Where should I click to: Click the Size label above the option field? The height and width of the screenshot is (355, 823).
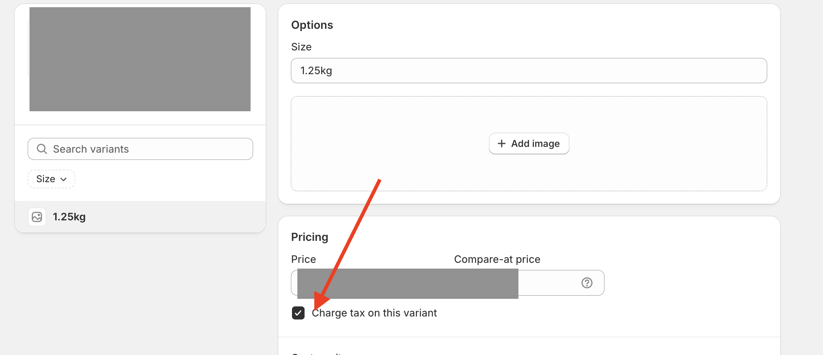click(301, 47)
